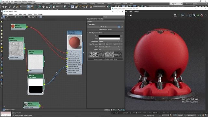The width and height of the screenshot is (208, 117).
Task: Click the Falloff.osl code button
Action: (103, 27)
